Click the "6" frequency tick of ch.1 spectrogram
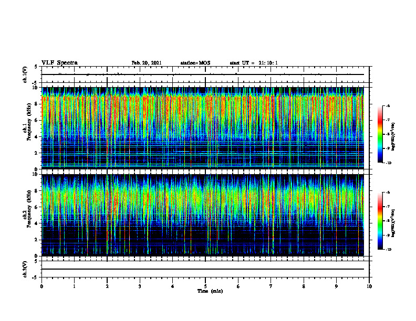The image size is (416, 321). [x=36, y=120]
